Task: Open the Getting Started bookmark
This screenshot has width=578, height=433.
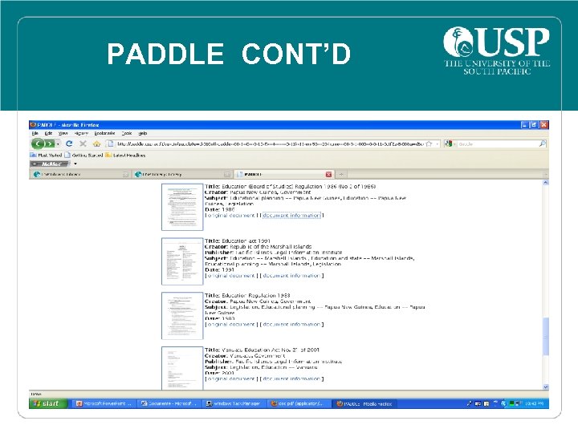Action: point(83,156)
